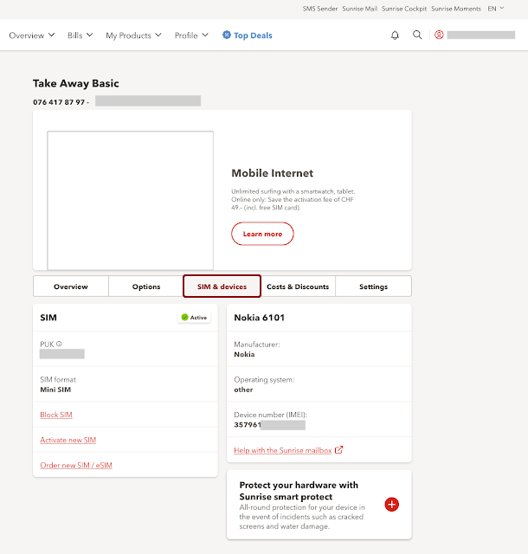The image size is (528, 554).
Task: Change language using the EN selector
Action: (496, 9)
